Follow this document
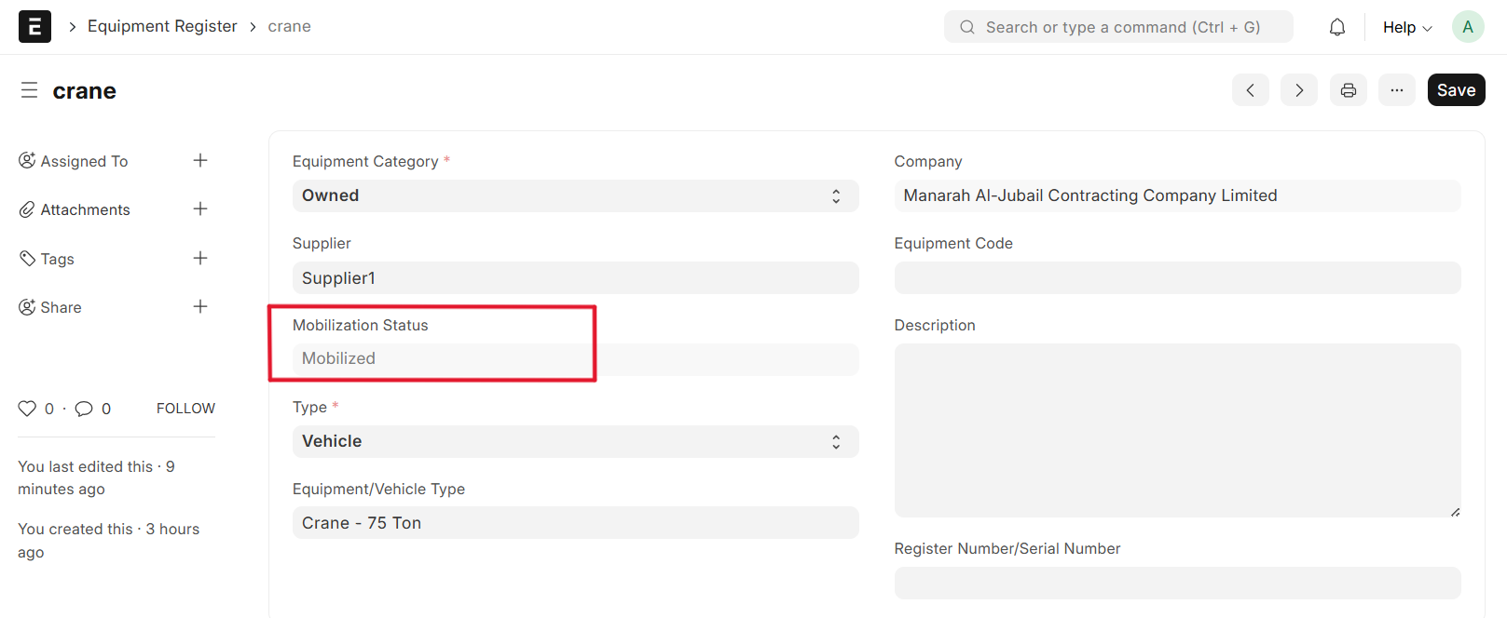Screen dimensions: 1507x618 [x=185, y=409]
